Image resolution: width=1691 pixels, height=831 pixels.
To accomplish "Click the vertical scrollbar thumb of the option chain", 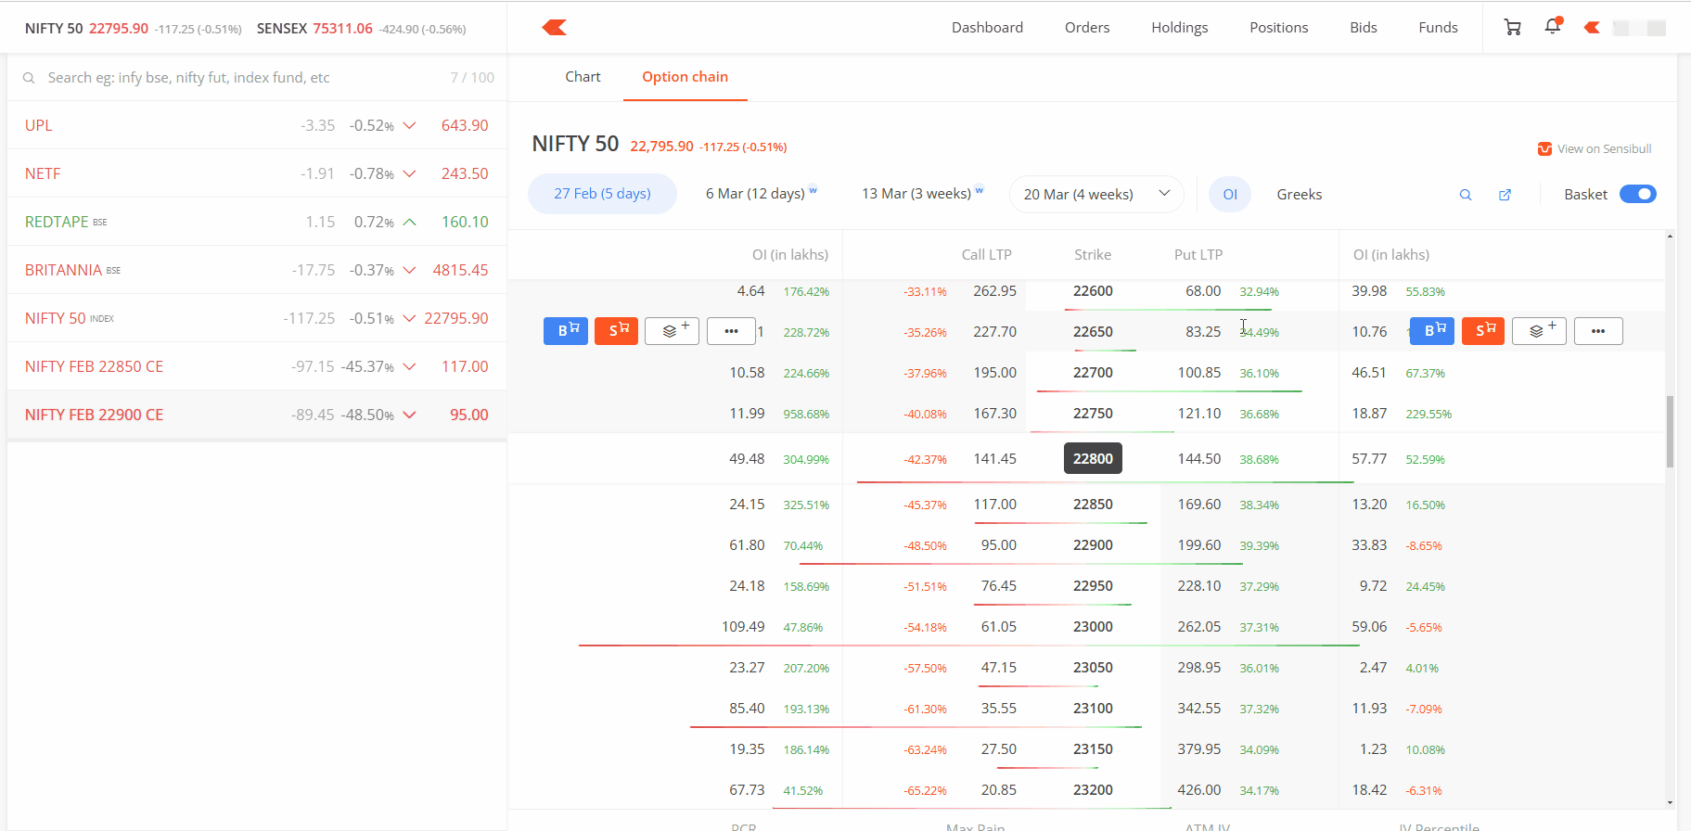I will (1670, 431).
